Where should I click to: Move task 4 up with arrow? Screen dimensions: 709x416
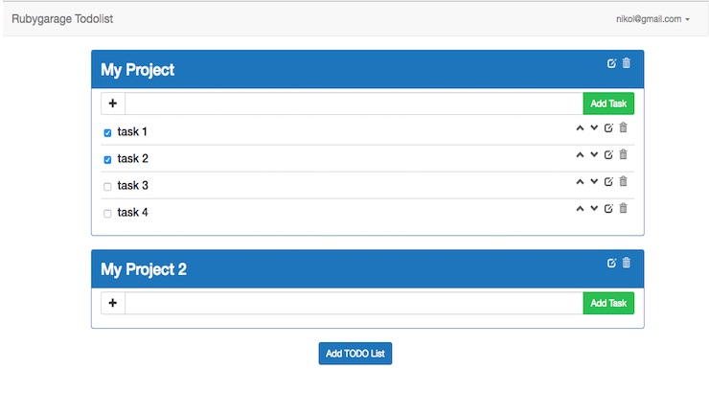pyautogui.click(x=580, y=208)
